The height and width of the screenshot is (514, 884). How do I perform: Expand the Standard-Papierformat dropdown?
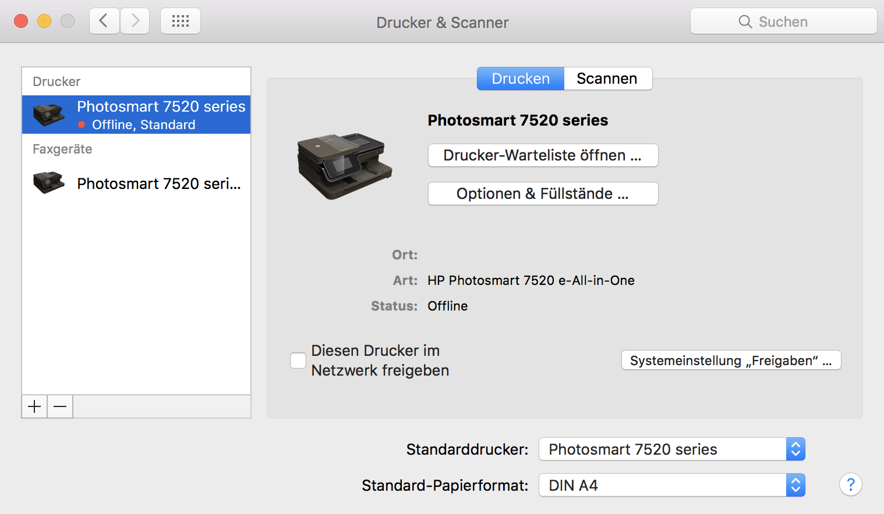tap(671, 485)
